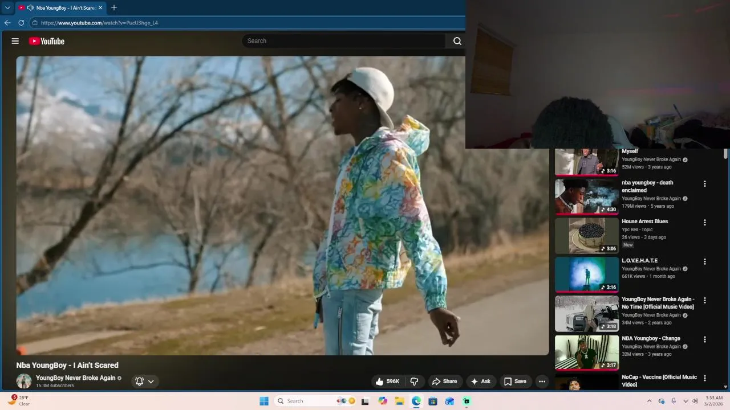Click 'NBA Youngboy - Change' title link
This screenshot has width=730, height=410.
651,338
